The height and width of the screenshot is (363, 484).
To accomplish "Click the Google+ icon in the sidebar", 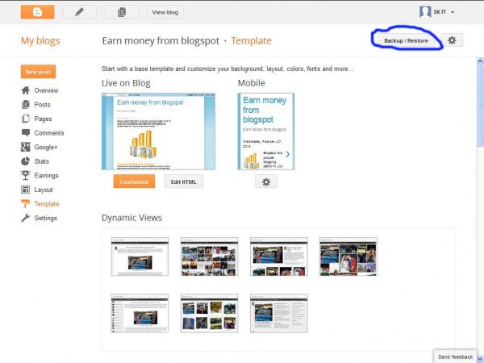I will click(25, 147).
